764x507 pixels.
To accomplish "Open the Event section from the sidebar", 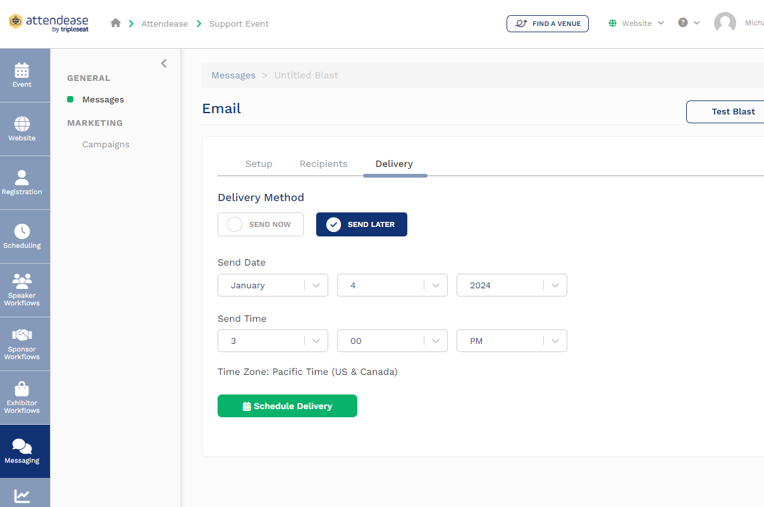I will pos(22,75).
